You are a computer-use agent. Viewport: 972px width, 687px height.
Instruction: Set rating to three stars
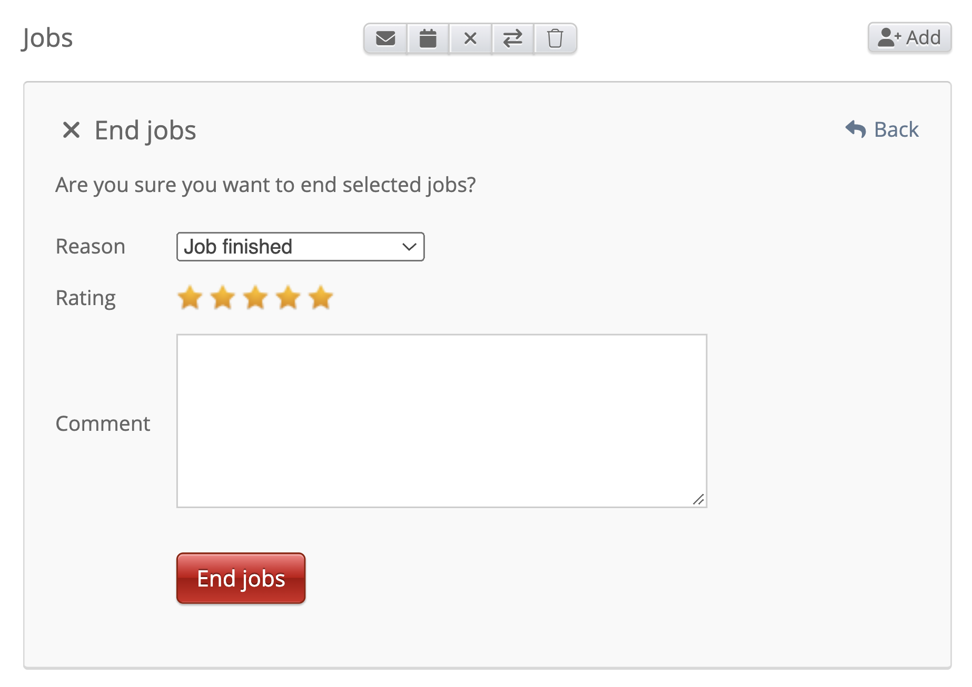click(x=256, y=298)
